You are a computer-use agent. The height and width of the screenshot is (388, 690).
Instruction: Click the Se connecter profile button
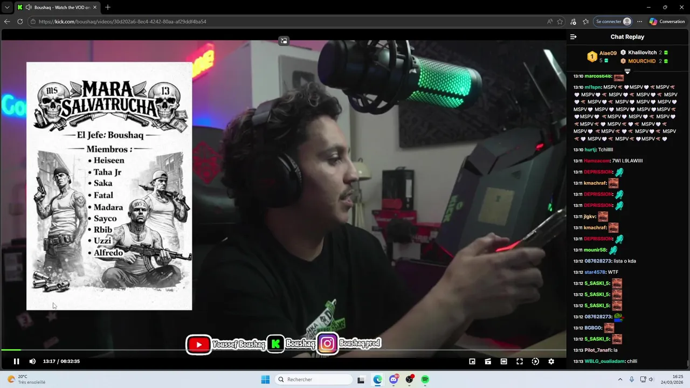pyautogui.click(x=613, y=22)
